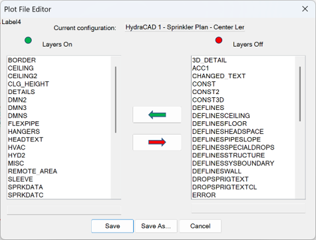
Task: Select the DEFLINESCEILING layer
Action: click(243, 116)
